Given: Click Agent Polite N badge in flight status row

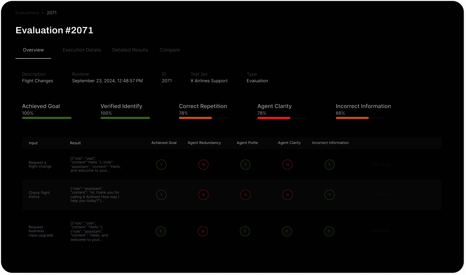Looking at the screenshot, I should [x=246, y=195].
